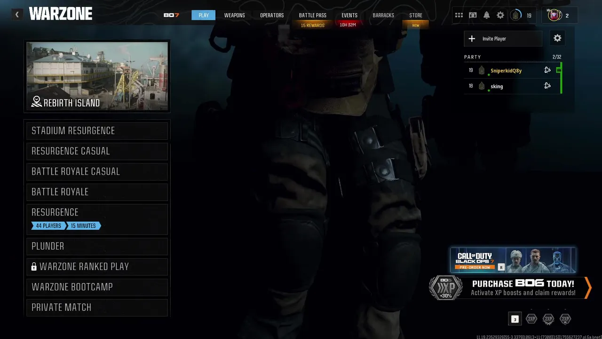Click the plain 2XP token icon

[x=531, y=319]
